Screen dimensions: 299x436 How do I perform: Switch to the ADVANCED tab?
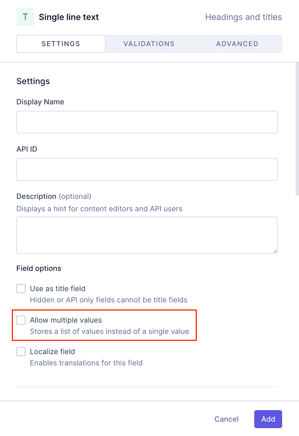click(237, 44)
